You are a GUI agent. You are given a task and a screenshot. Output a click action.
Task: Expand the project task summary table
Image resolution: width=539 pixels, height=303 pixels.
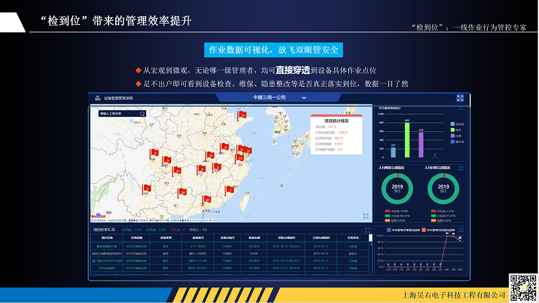click(x=368, y=230)
